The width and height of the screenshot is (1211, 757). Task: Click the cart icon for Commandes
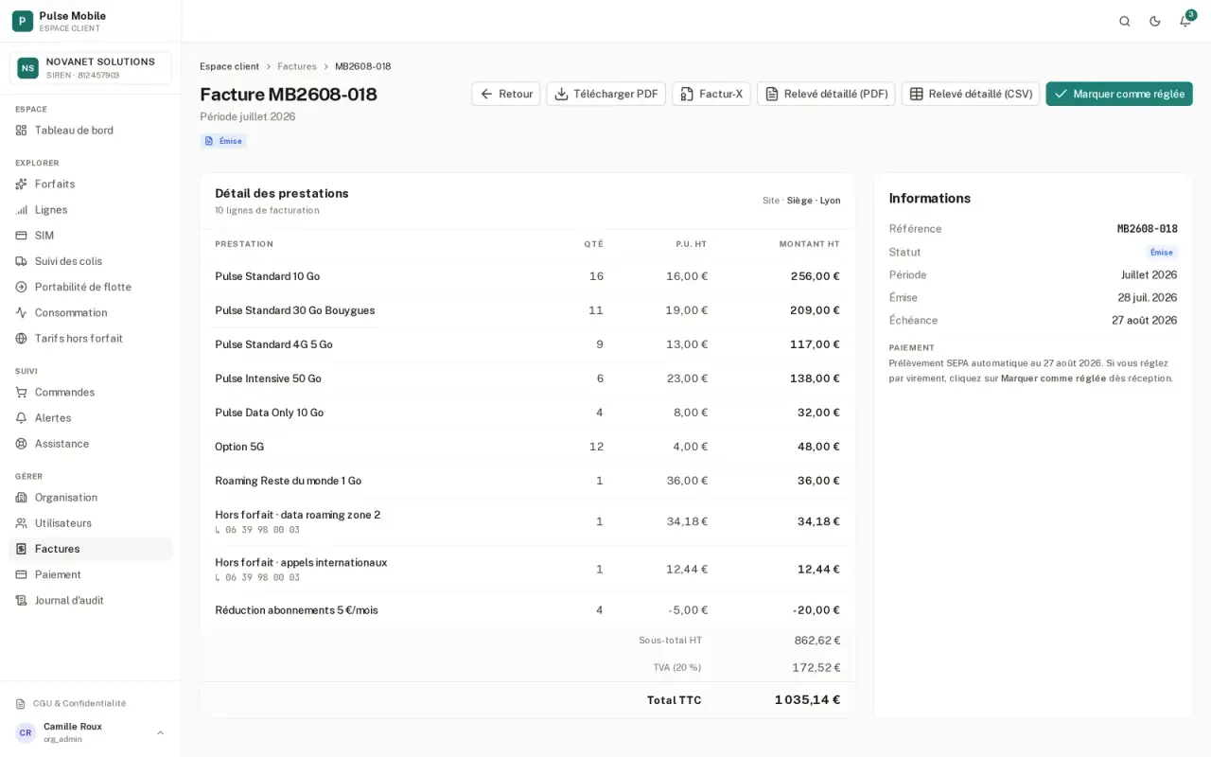[x=22, y=392]
